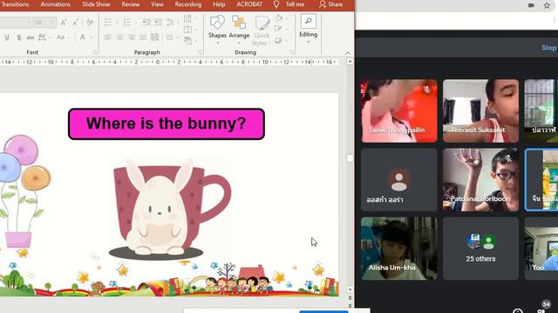Toggle underline formatting

coord(7,37)
